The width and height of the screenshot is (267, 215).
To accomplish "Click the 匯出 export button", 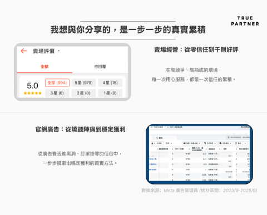I will (x=238, y=143).
